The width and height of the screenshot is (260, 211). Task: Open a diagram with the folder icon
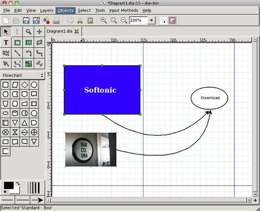pyautogui.click(x=16, y=20)
